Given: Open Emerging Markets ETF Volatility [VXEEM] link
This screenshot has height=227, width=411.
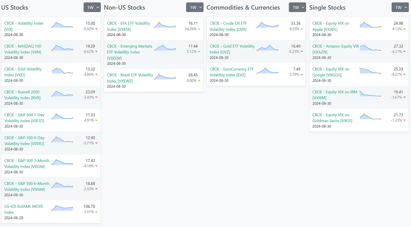Looking at the screenshot, I should coord(130,52).
